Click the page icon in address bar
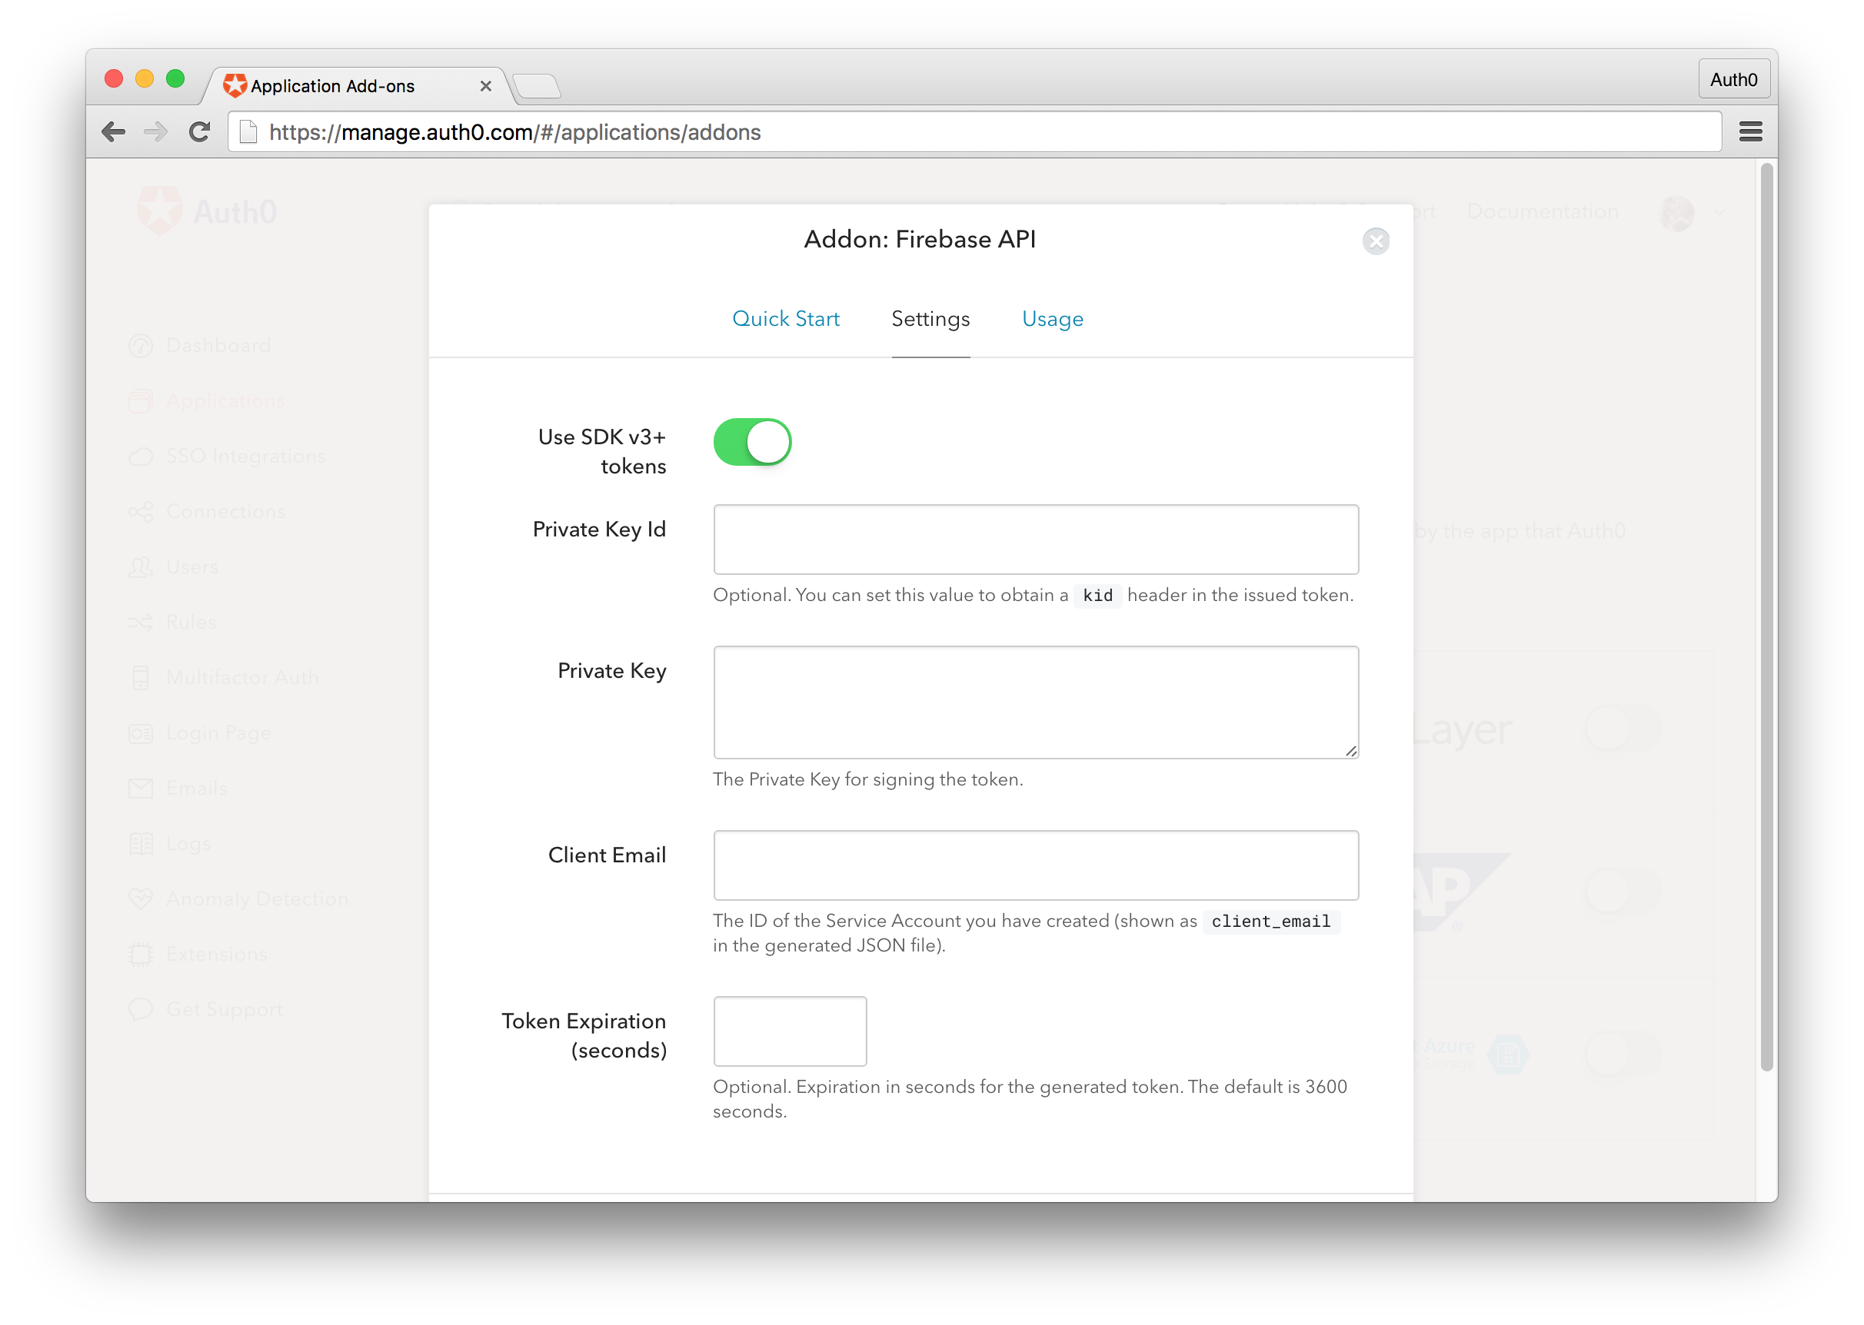Screen dimensions: 1864x1325 (249, 131)
